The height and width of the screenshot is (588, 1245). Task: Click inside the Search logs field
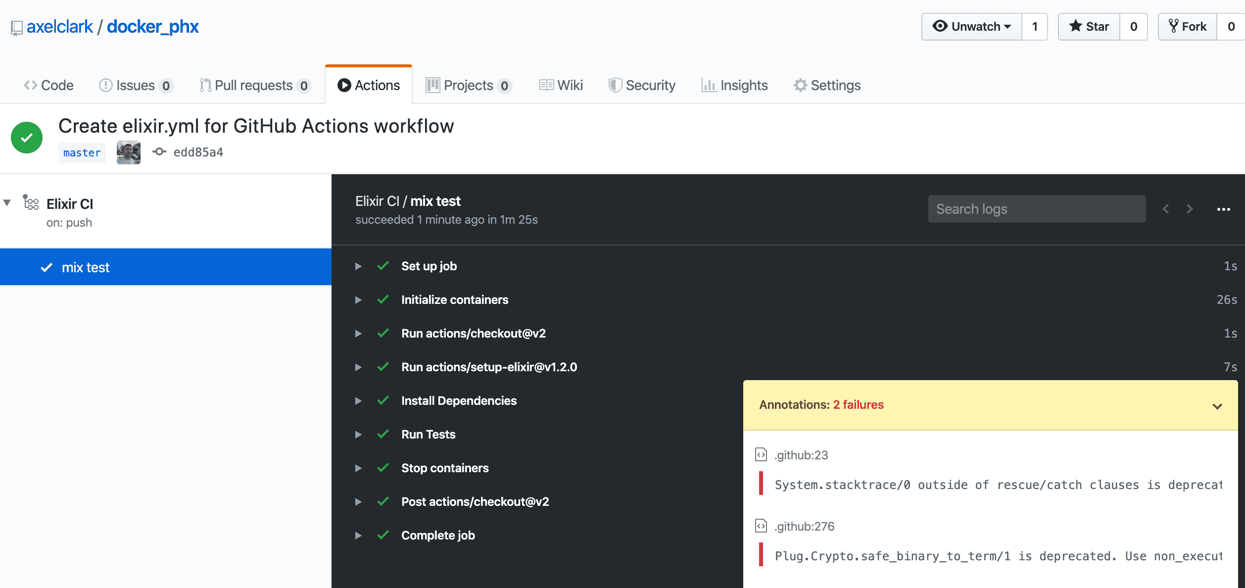(x=1037, y=209)
